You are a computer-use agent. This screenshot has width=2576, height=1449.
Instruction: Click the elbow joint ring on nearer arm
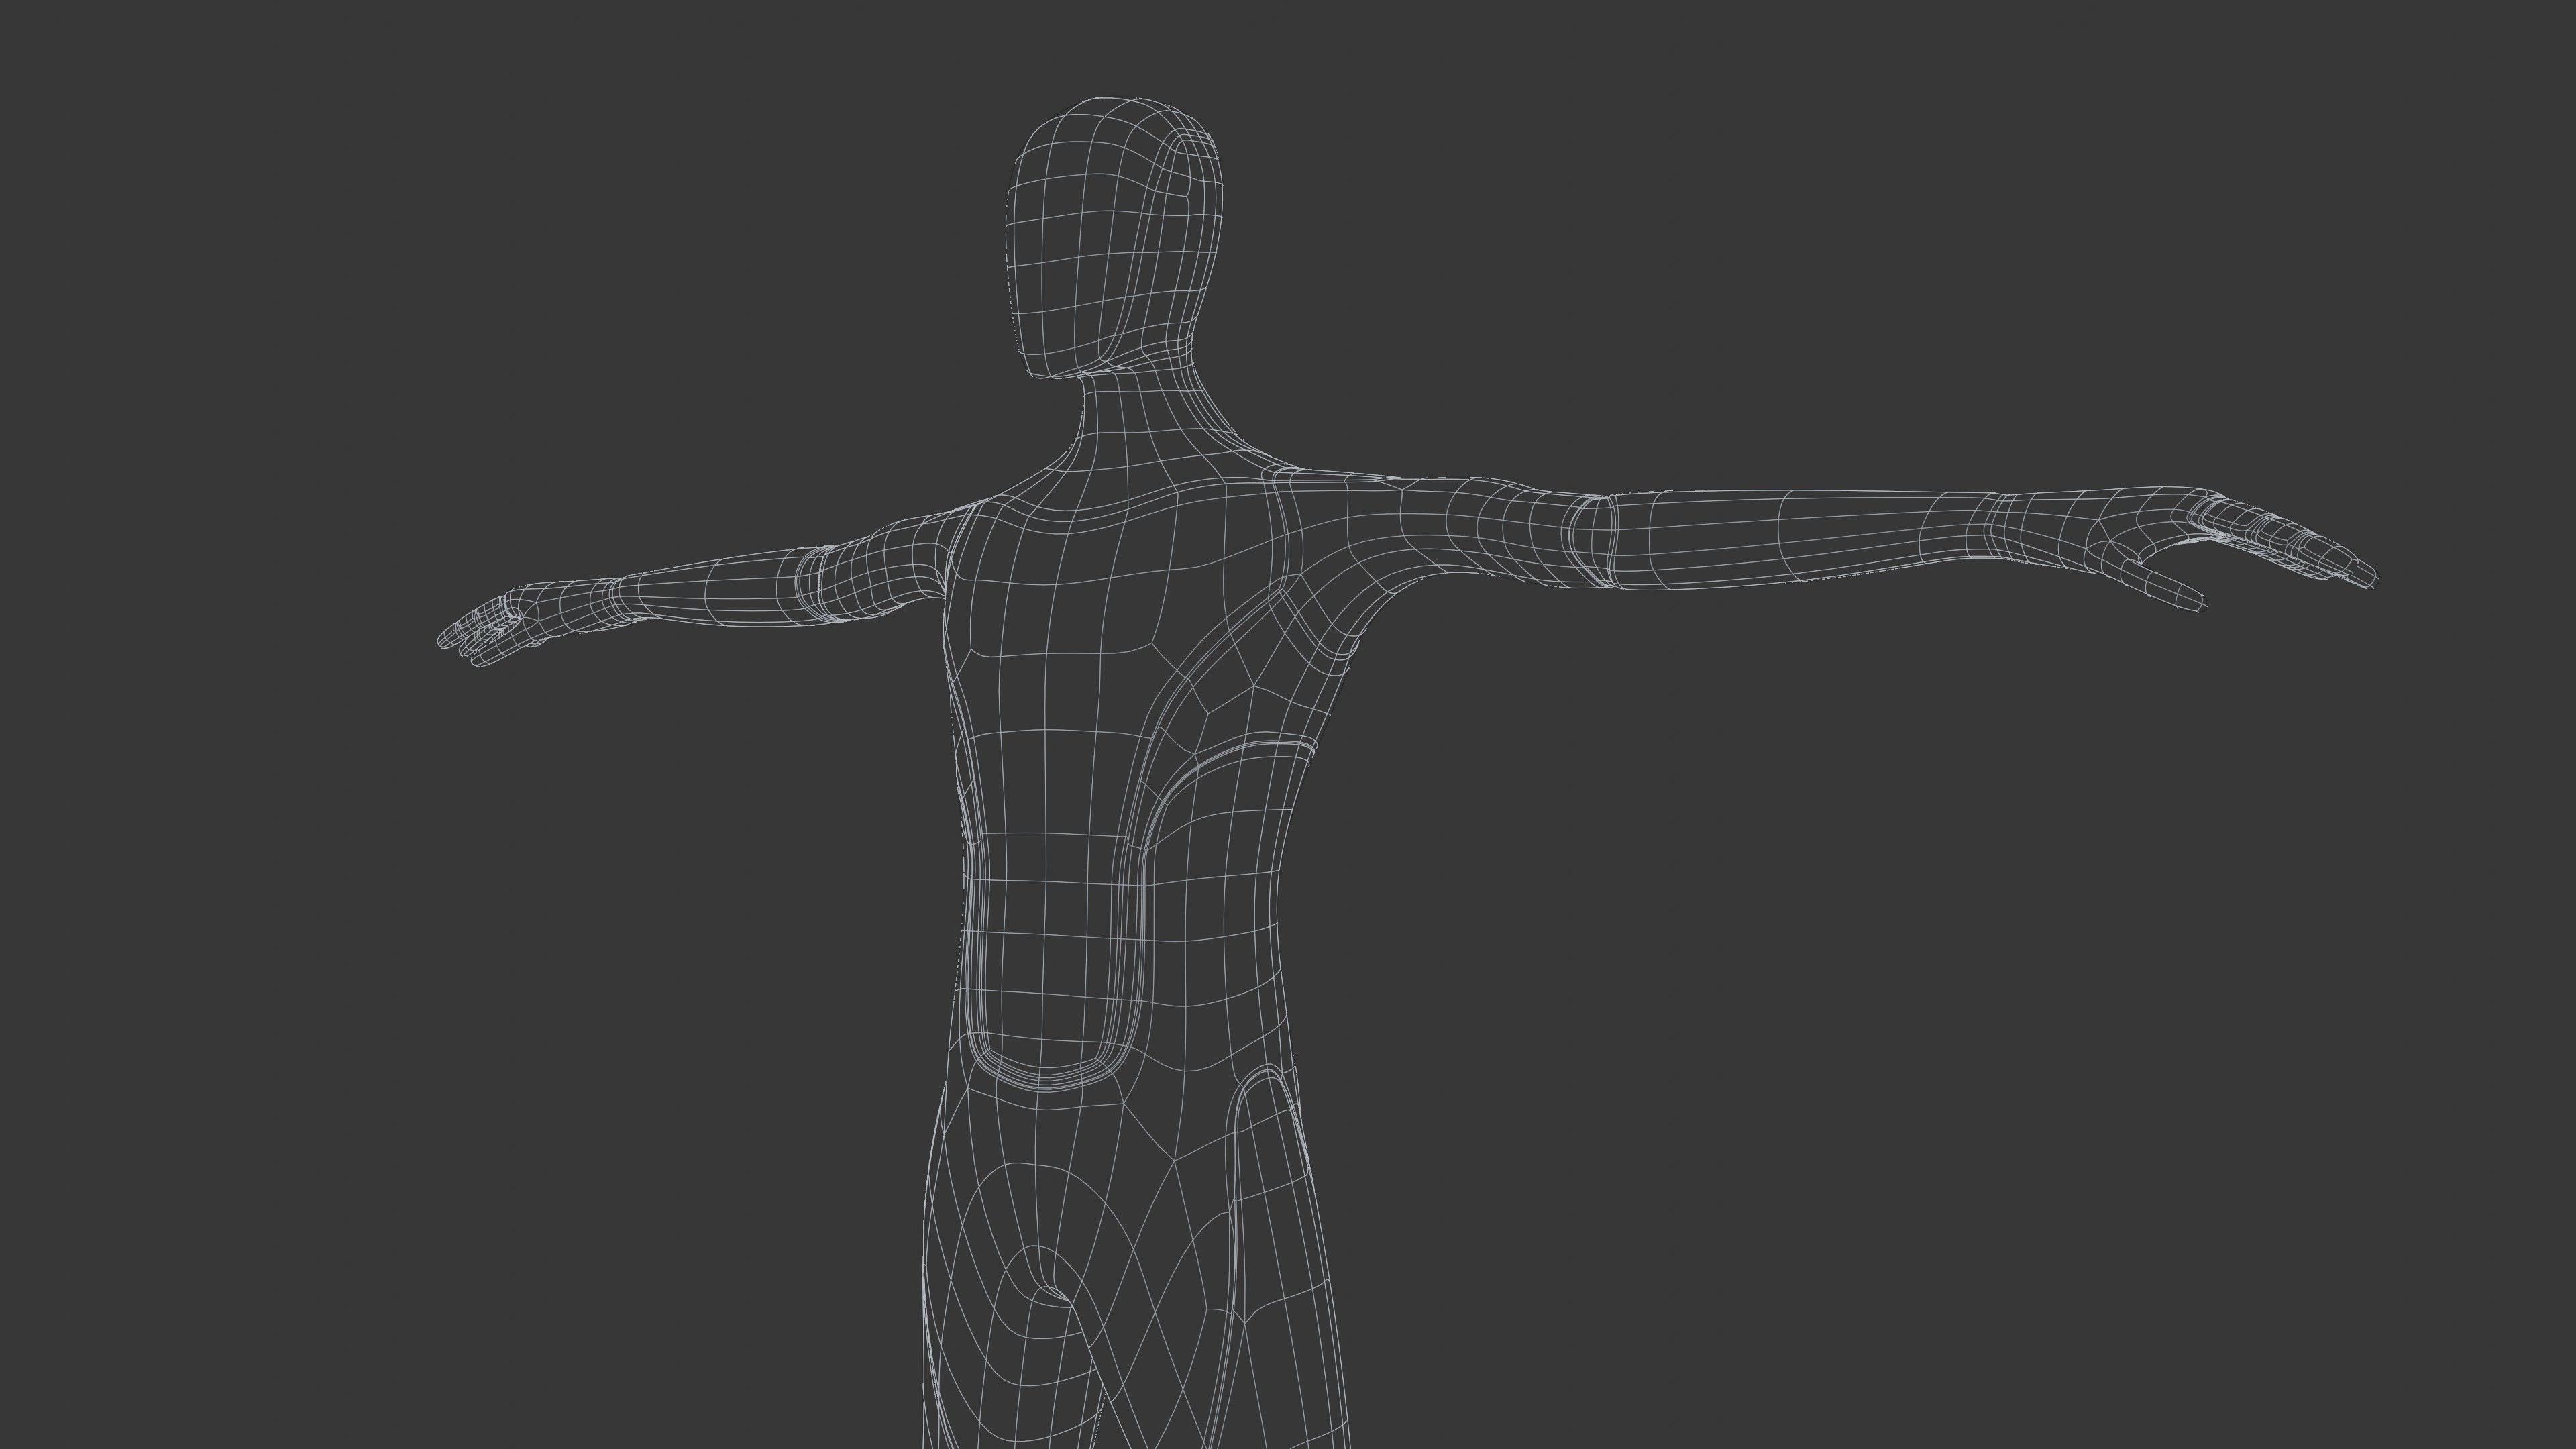(x=1592, y=540)
